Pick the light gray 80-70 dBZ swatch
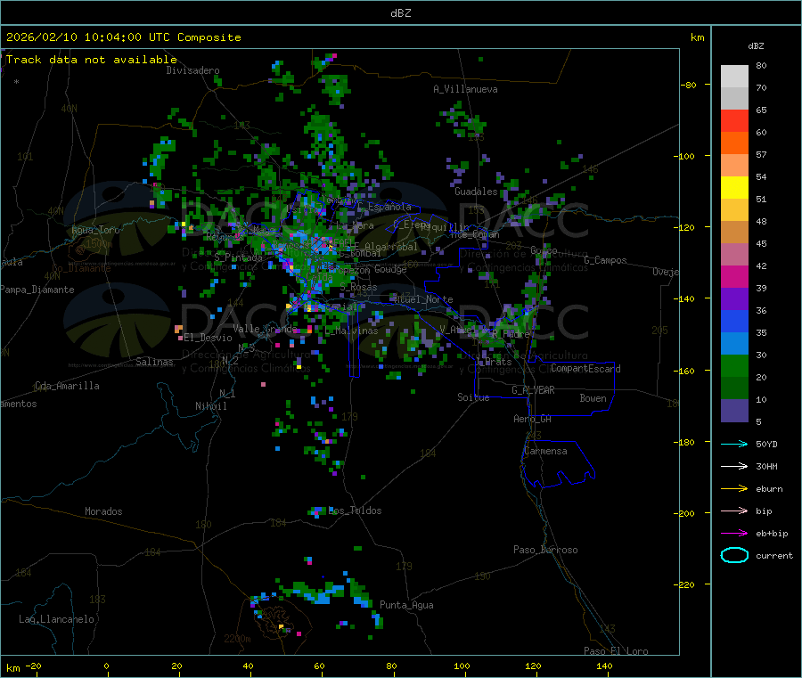 point(734,77)
